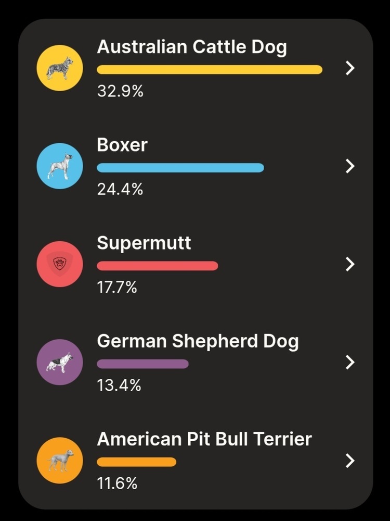Screen dimensions: 390x521
Task: Select the red Supermutt progress bar
Action: (158, 266)
